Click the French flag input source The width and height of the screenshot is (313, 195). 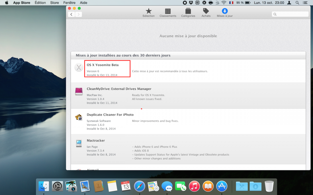coord(231,3)
